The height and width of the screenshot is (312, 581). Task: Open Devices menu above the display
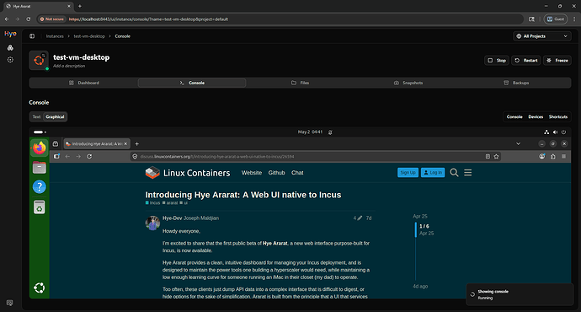[536, 117]
